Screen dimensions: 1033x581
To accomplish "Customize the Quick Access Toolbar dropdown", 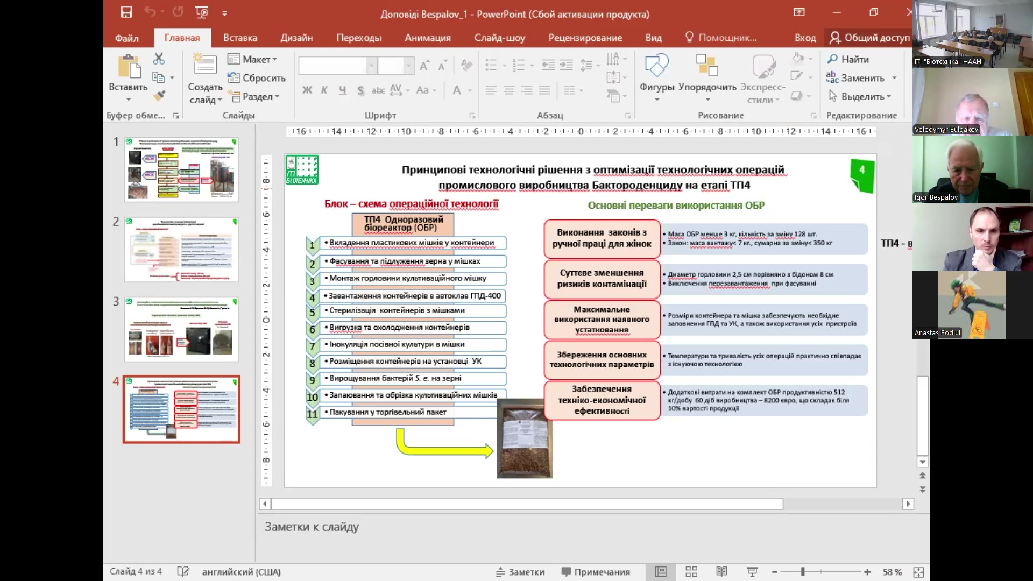I will pyautogui.click(x=224, y=13).
